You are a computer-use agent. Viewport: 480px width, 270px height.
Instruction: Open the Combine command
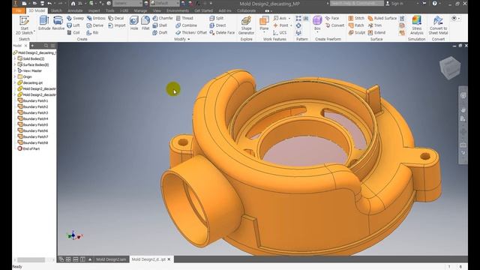click(x=186, y=25)
